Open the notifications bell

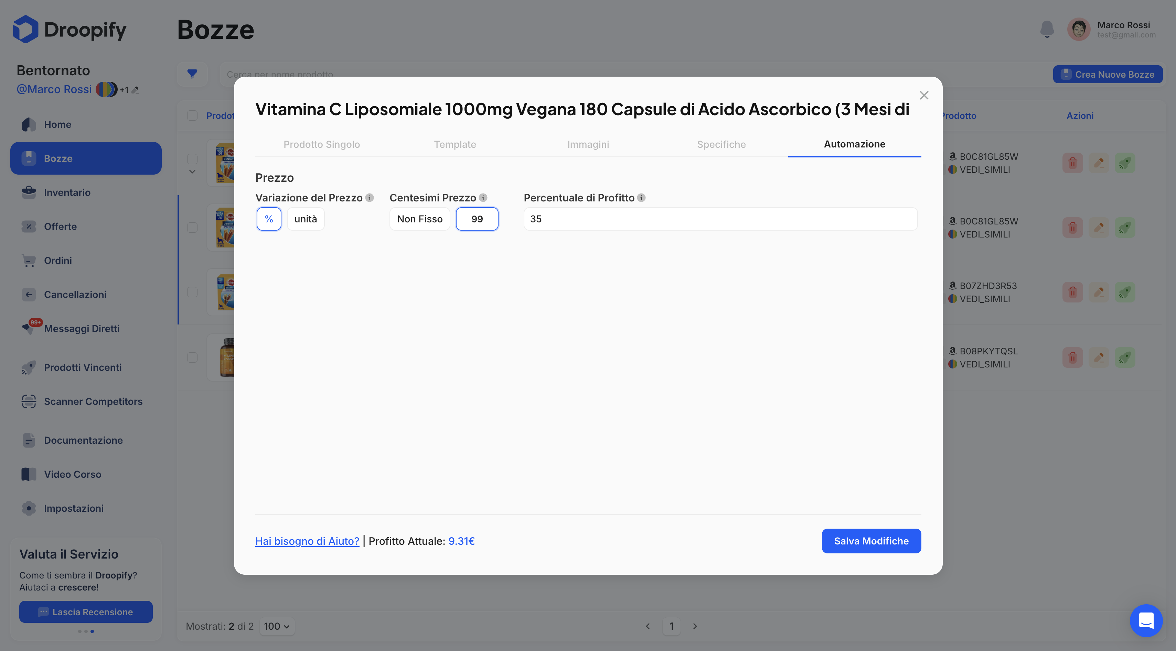pyautogui.click(x=1047, y=30)
